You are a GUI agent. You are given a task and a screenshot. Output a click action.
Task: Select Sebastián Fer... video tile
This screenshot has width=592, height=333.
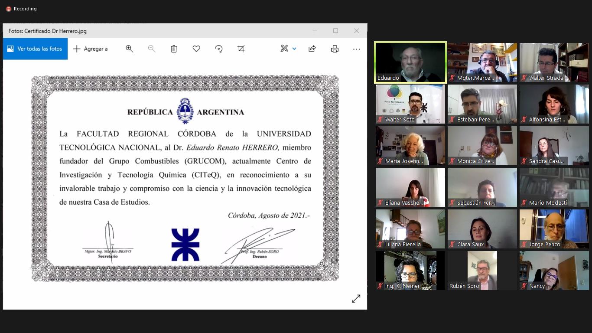coord(482,187)
